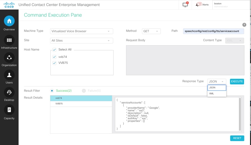The width and height of the screenshot is (251, 145).
Task: Open the Desktop headset icon
Action: [x=9, y=92]
